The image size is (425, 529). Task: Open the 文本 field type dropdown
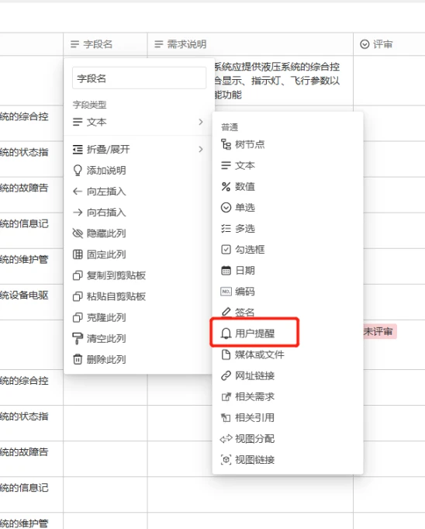point(138,122)
